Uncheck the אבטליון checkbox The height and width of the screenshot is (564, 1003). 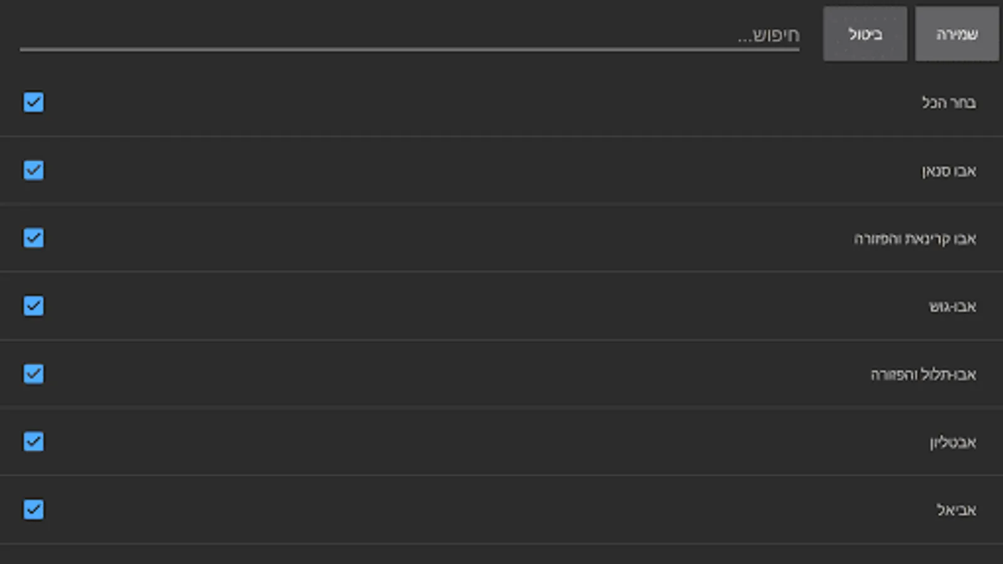coord(34,442)
